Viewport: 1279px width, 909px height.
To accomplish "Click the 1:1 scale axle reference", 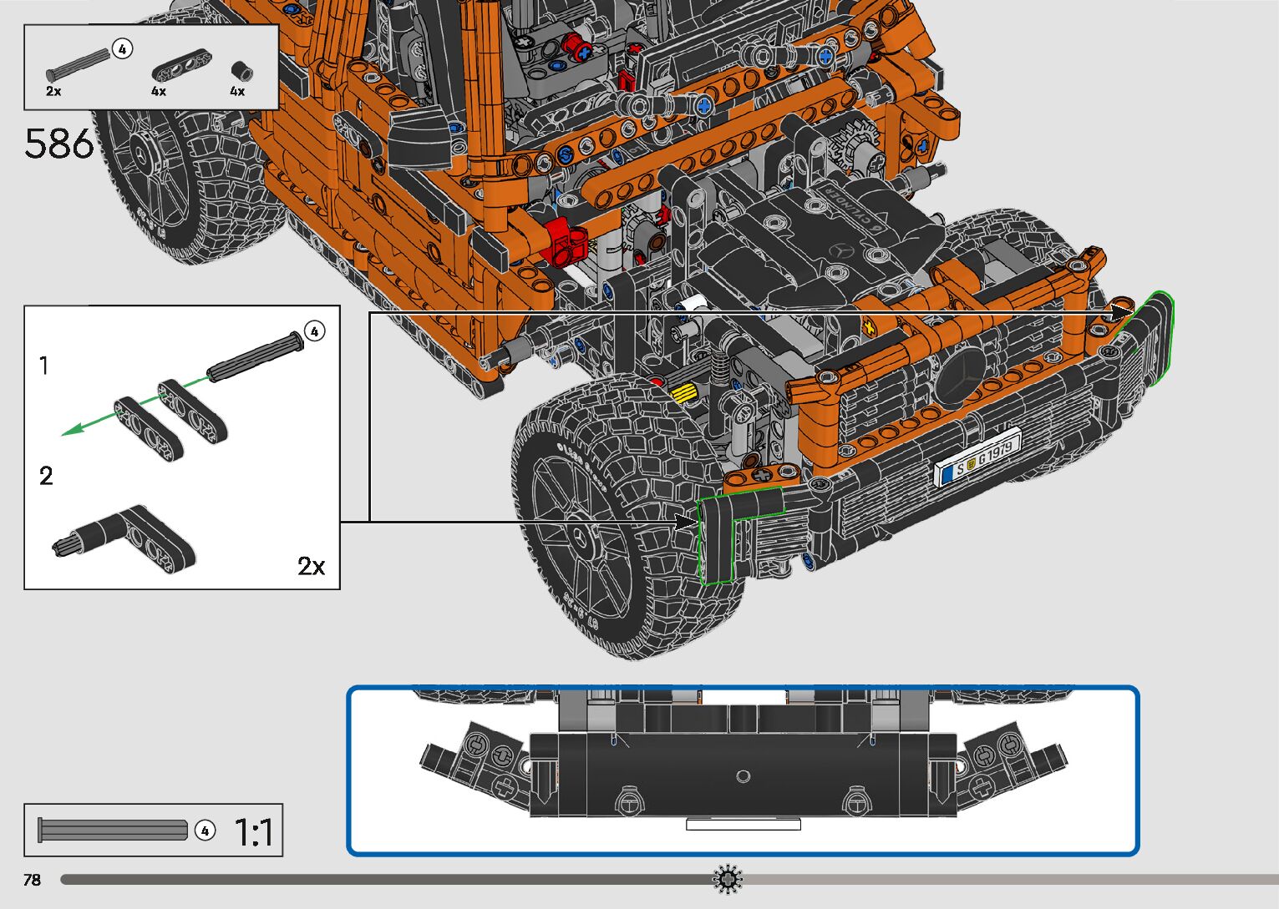I will 113,830.
